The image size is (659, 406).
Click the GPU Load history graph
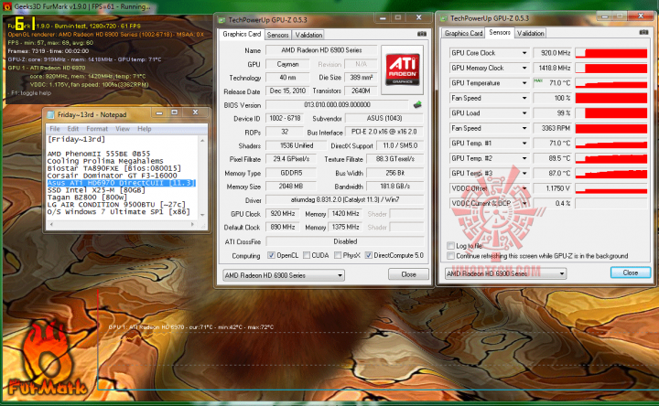click(x=611, y=113)
